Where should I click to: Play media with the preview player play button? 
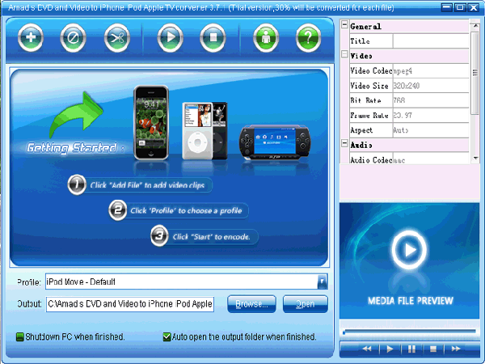390,349
